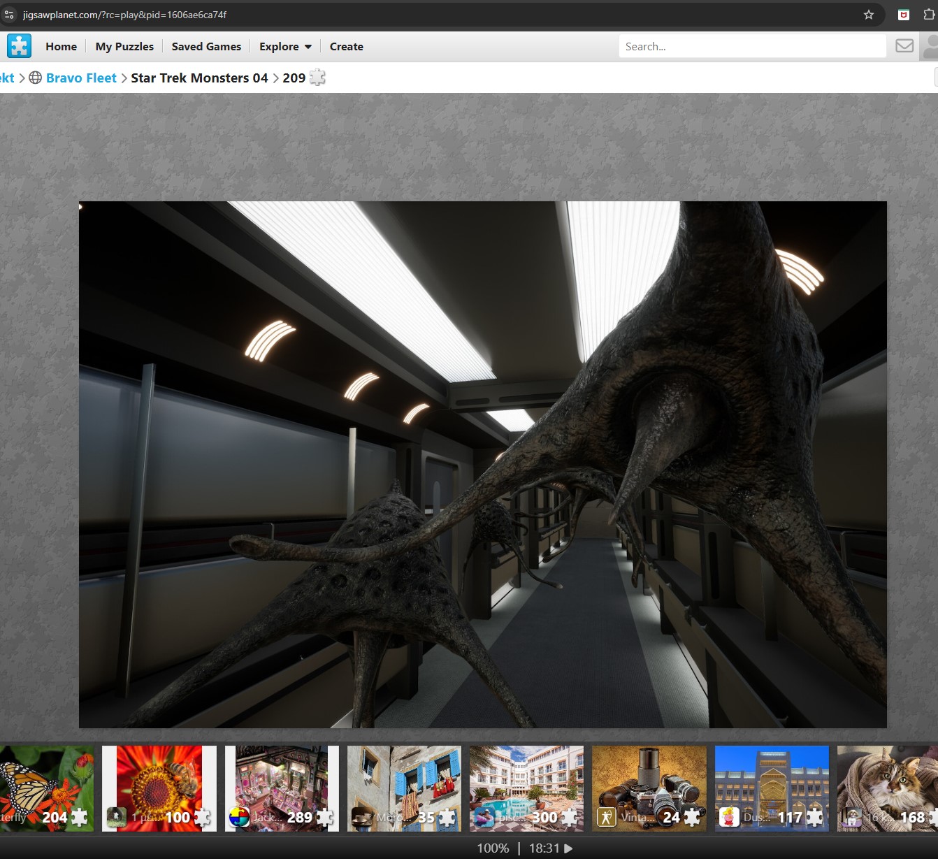Viewport: 938px width, 861px height.
Task: Click the 100% completion status
Action: (x=493, y=848)
